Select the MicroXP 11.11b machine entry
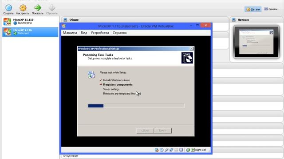The image size is (284, 159). click(30, 22)
